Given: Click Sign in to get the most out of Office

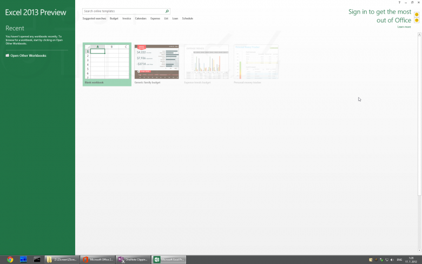Looking at the screenshot, I should pyautogui.click(x=380, y=16).
